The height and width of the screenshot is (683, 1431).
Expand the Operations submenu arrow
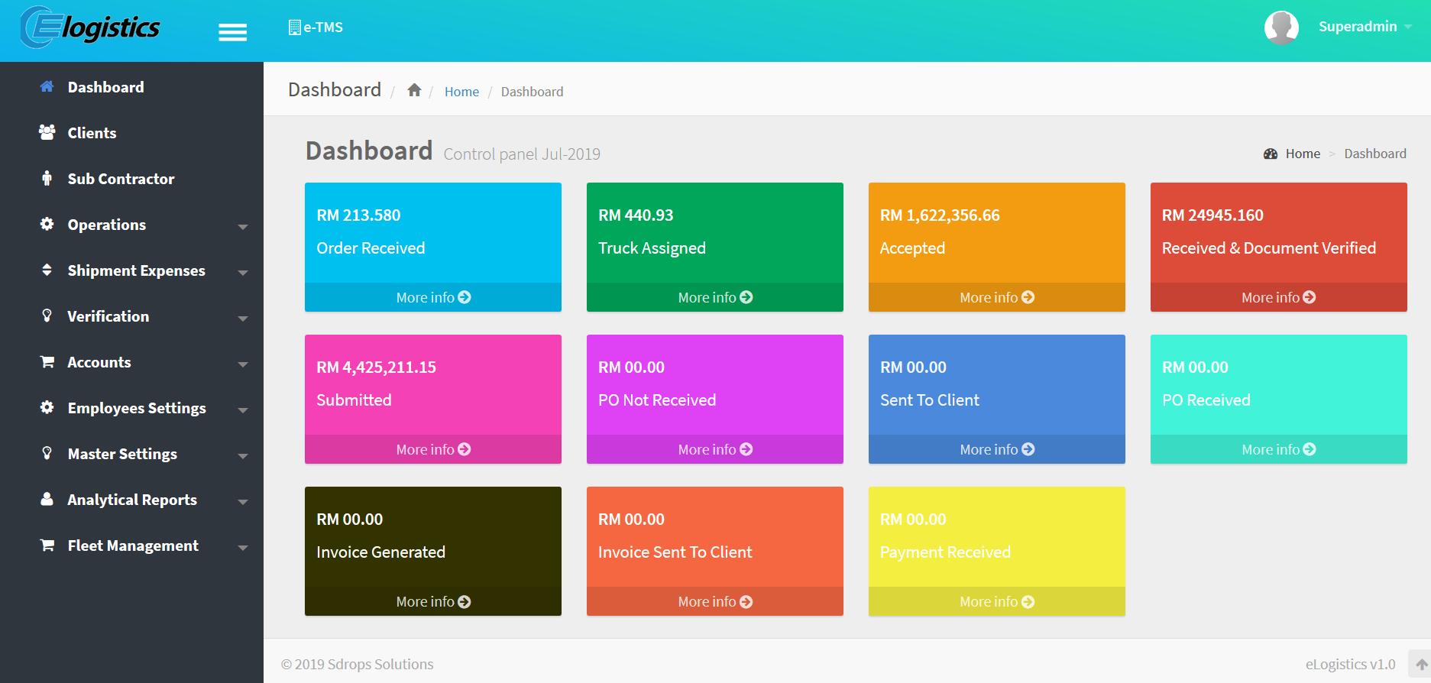(243, 227)
